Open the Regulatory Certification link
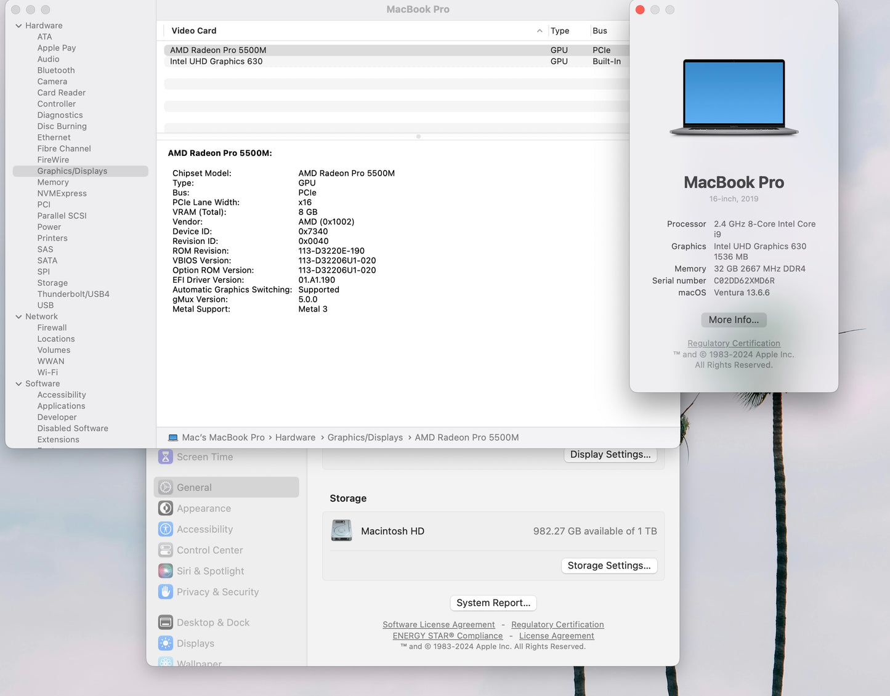The image size is (890, 696). coord(734,343)
